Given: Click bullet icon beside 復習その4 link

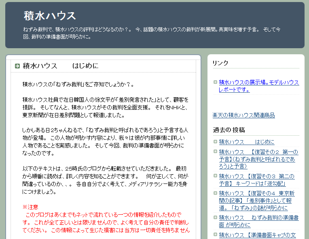Looking at the screenshot, I should (x=215, y=193).
